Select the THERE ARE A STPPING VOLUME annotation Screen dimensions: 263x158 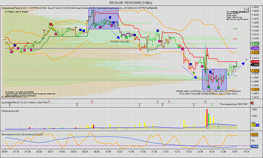click(x=208, y=92)
